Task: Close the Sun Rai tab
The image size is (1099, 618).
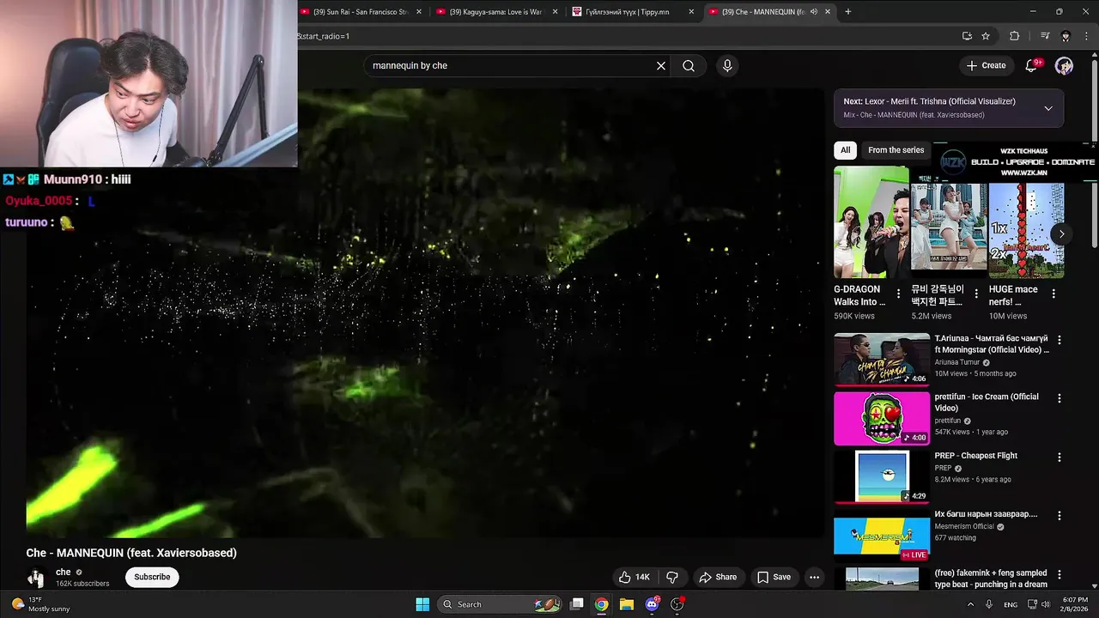Action: pos(419,12)
